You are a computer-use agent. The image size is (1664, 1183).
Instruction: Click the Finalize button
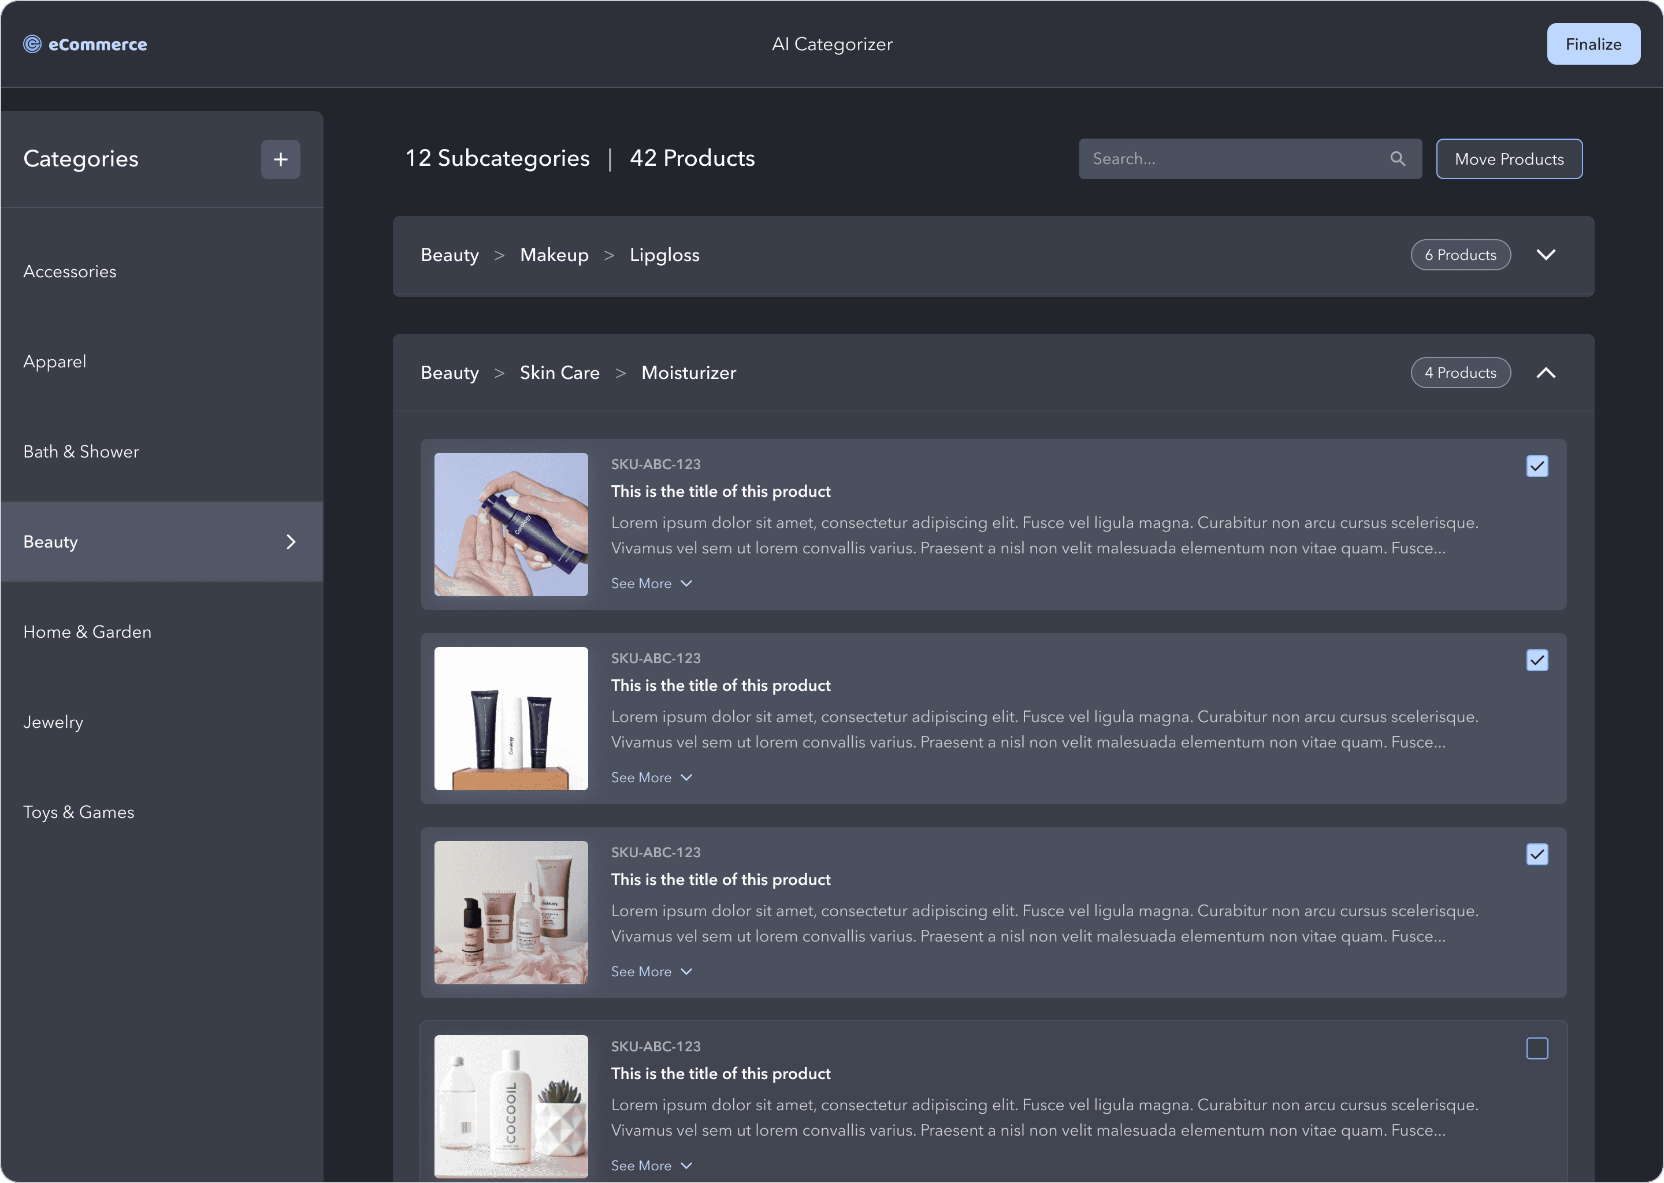coord(1592,44)
